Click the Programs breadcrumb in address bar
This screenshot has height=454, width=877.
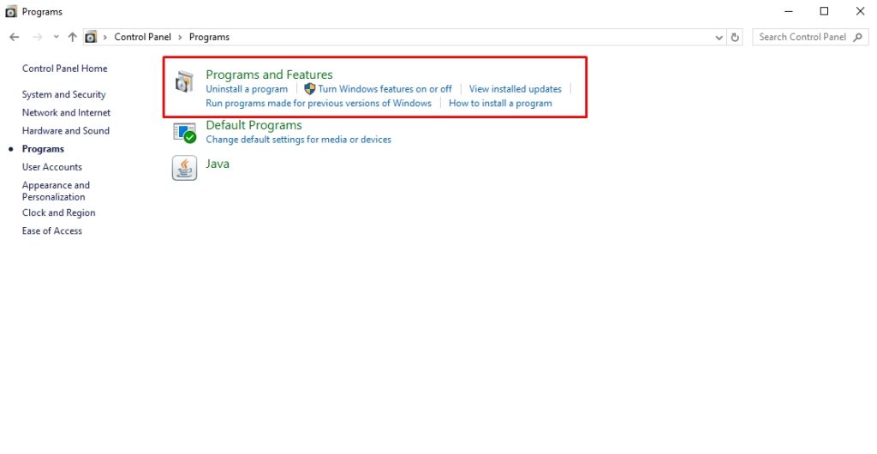point(209,37)
